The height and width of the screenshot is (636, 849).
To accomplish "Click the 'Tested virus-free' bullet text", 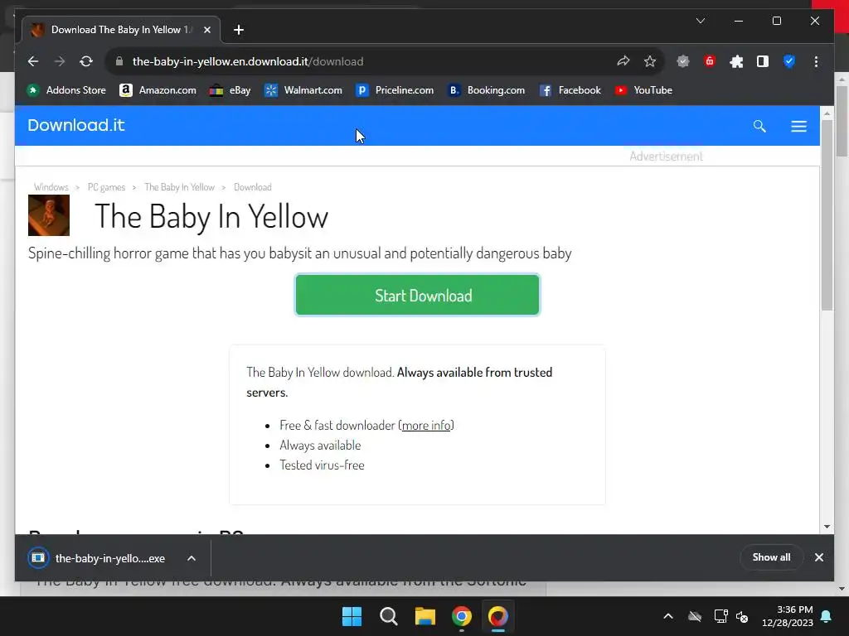I will pos(323,465).
